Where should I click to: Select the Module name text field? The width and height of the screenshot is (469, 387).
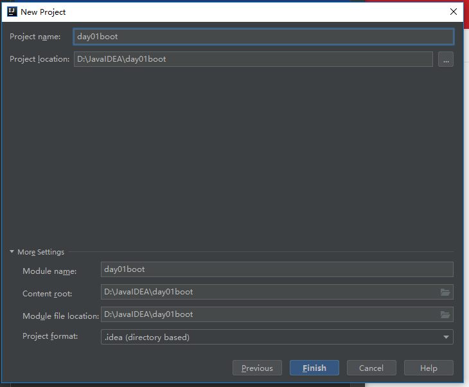pyautogui.click(x=277, y=269)
